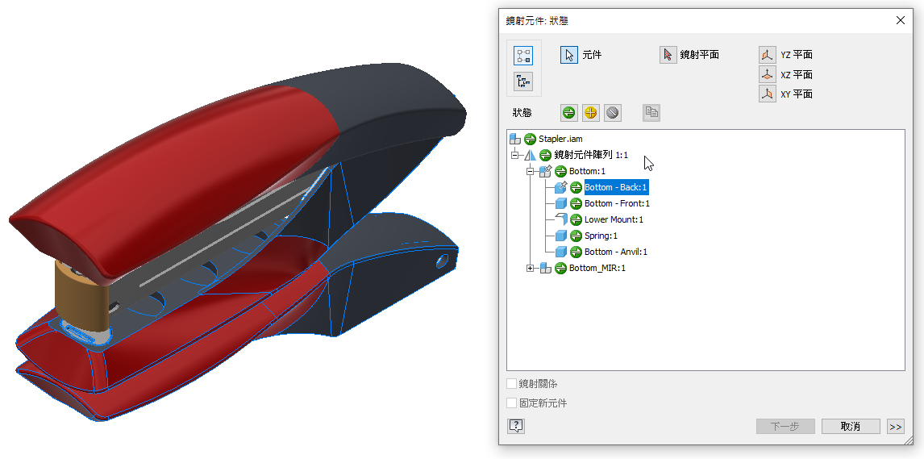Open the help icon in dialog
Screen dimensions: 924x459
[x=516, y=426]
